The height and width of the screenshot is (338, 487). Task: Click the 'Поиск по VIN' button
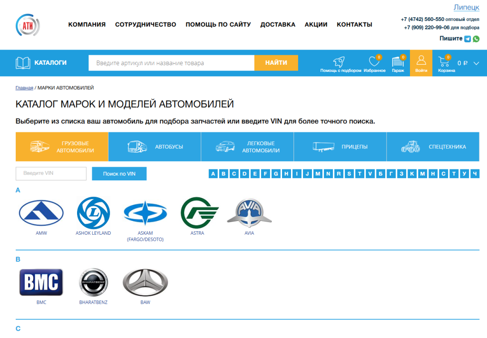119,174
